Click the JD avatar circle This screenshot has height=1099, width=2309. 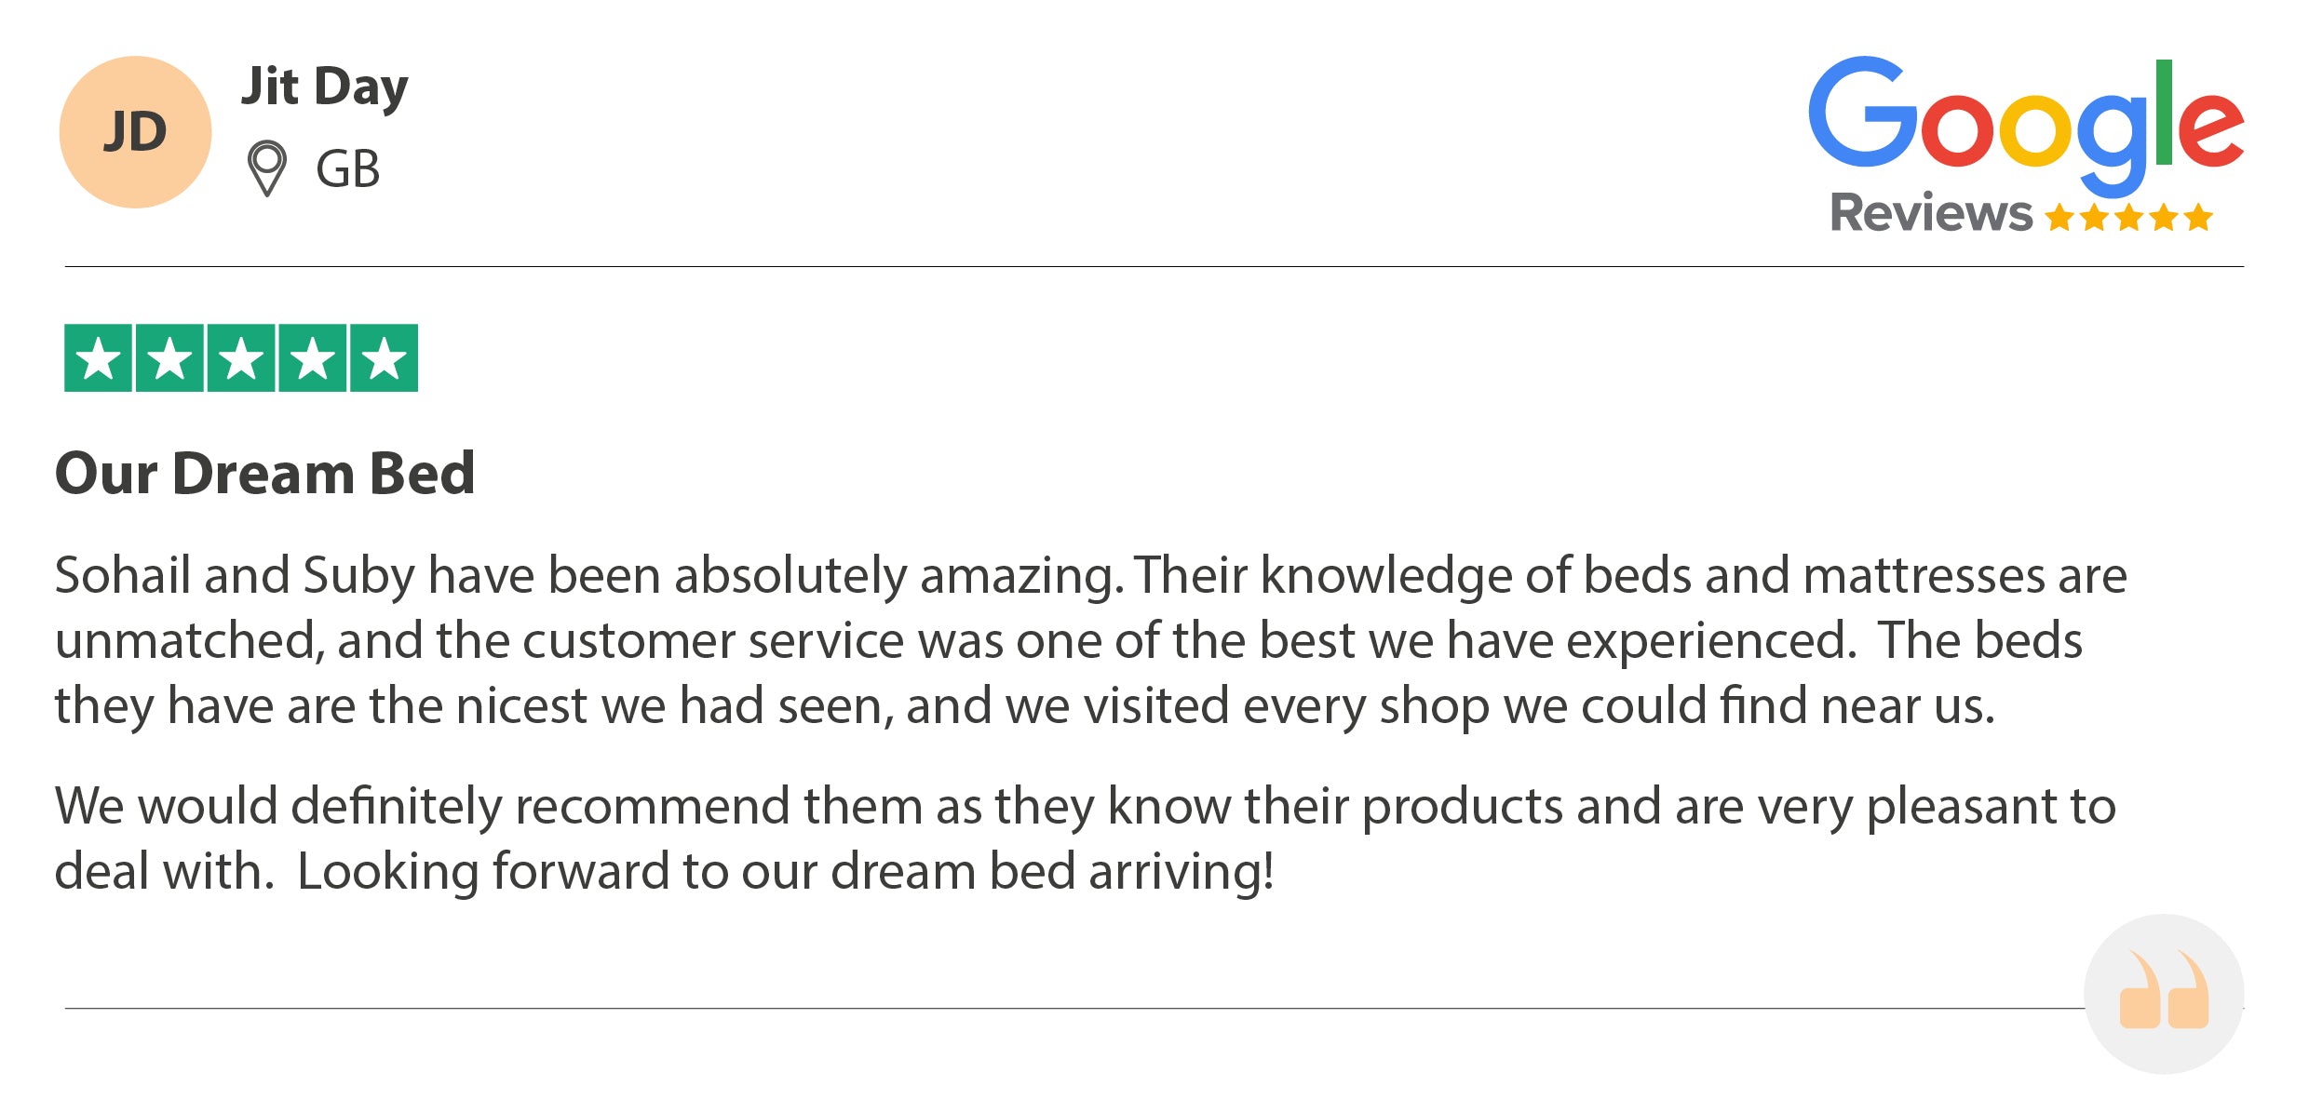[136, 132]
